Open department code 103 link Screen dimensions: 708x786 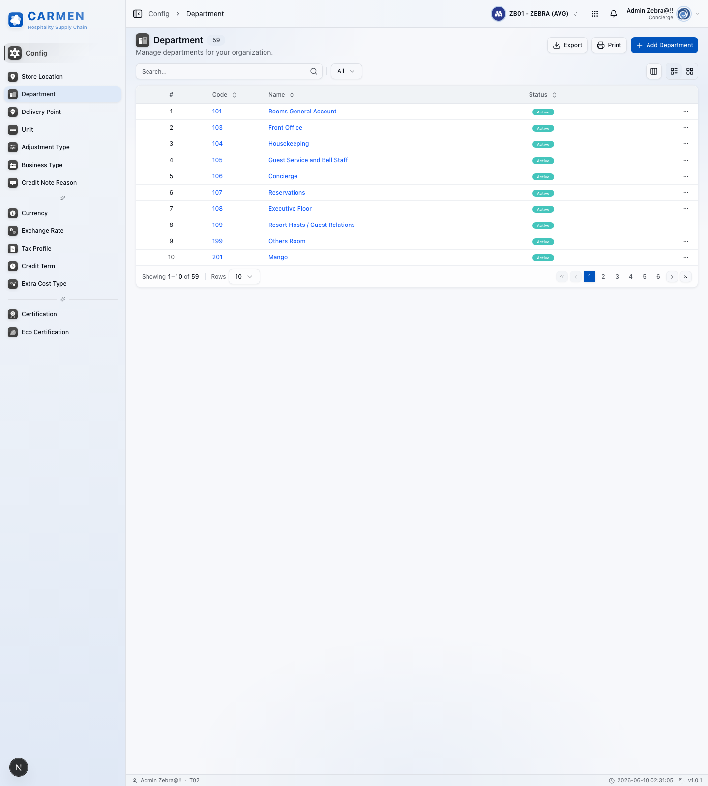[x=217, y=128]
